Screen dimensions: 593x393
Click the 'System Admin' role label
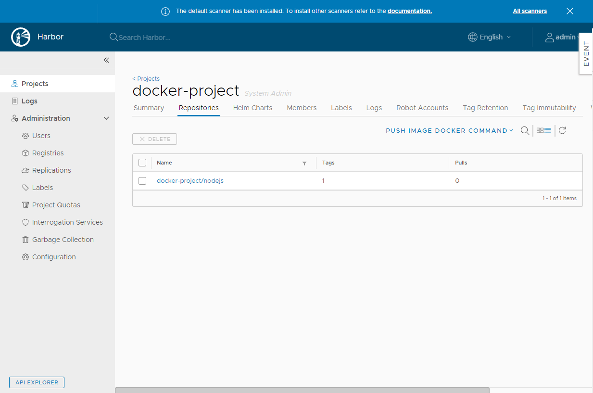268,93
